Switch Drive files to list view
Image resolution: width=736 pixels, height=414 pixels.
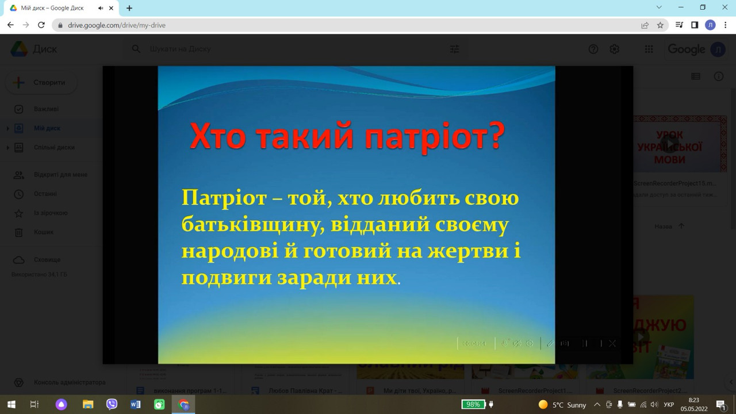tap(695, 76)
